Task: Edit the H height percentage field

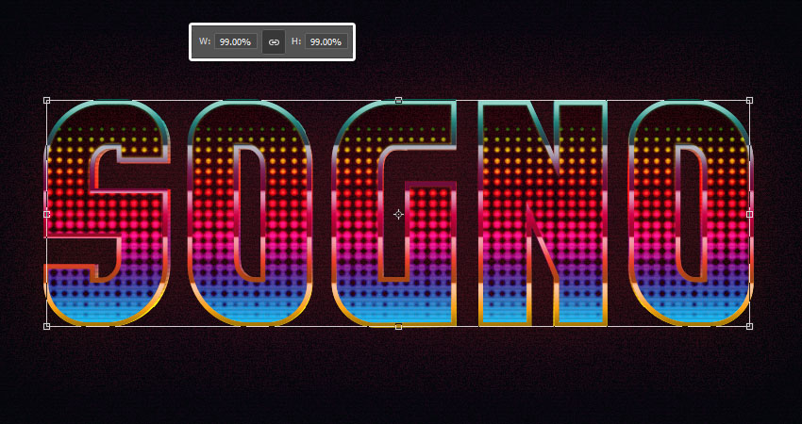Action: 326,41
